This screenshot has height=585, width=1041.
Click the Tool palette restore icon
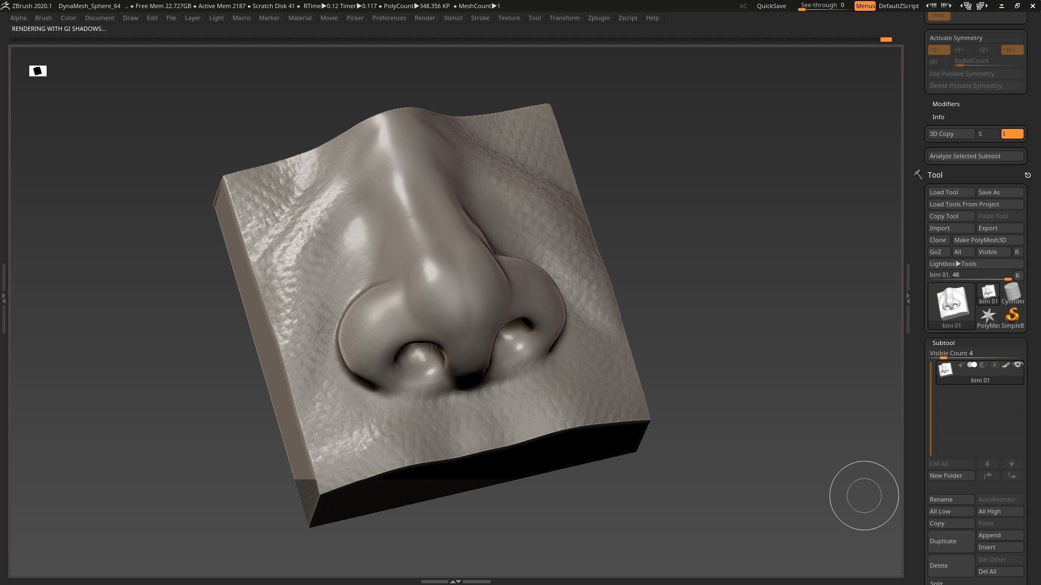click(1027, 175)
